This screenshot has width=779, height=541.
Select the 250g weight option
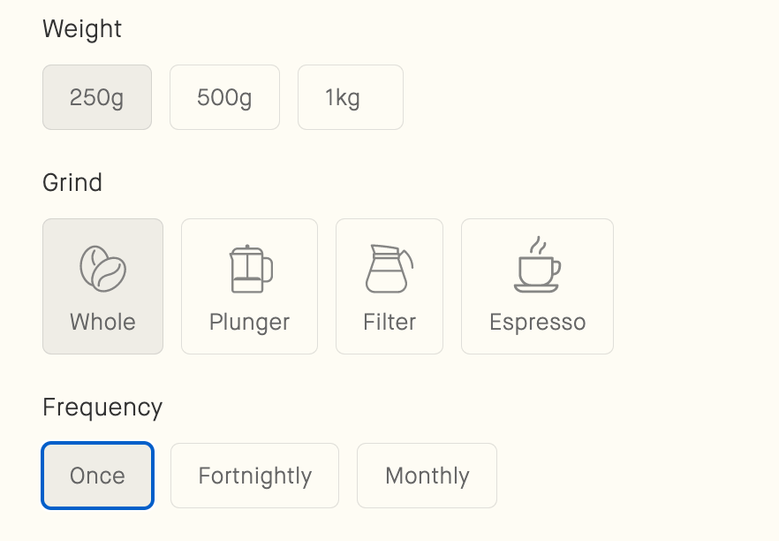97,97
